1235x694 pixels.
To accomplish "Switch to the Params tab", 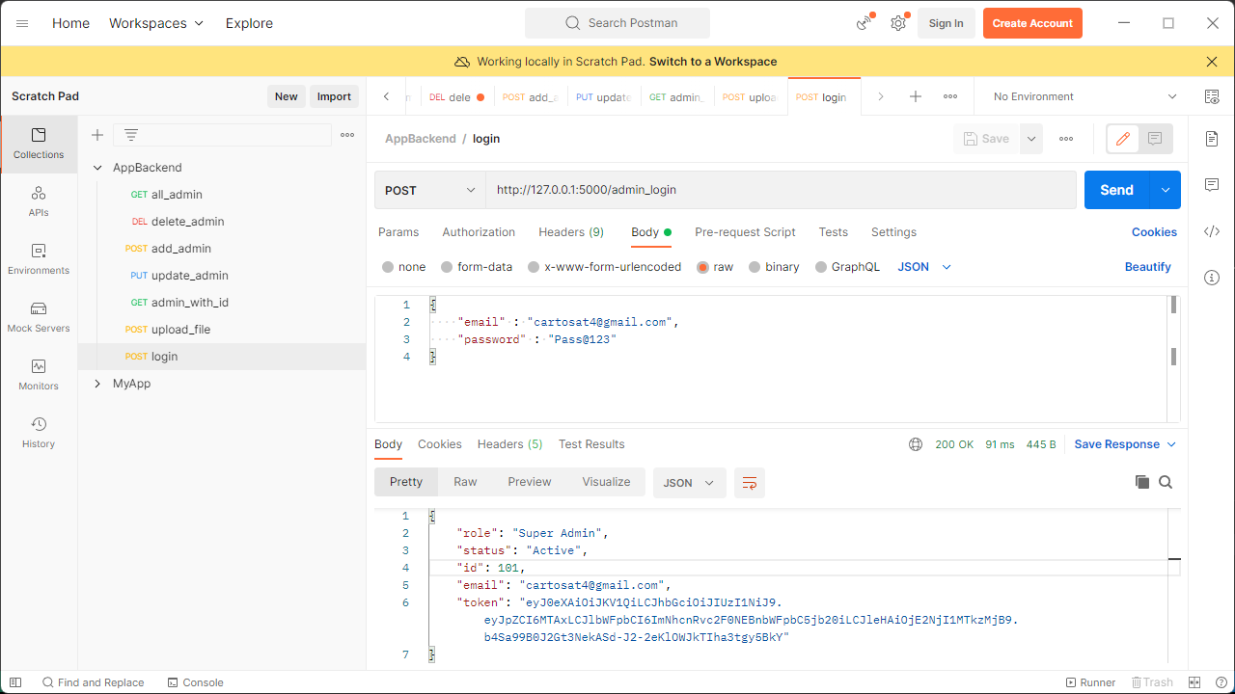I will coord(398,232).
